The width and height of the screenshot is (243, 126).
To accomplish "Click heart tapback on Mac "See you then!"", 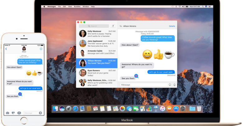I will (136, 76).
